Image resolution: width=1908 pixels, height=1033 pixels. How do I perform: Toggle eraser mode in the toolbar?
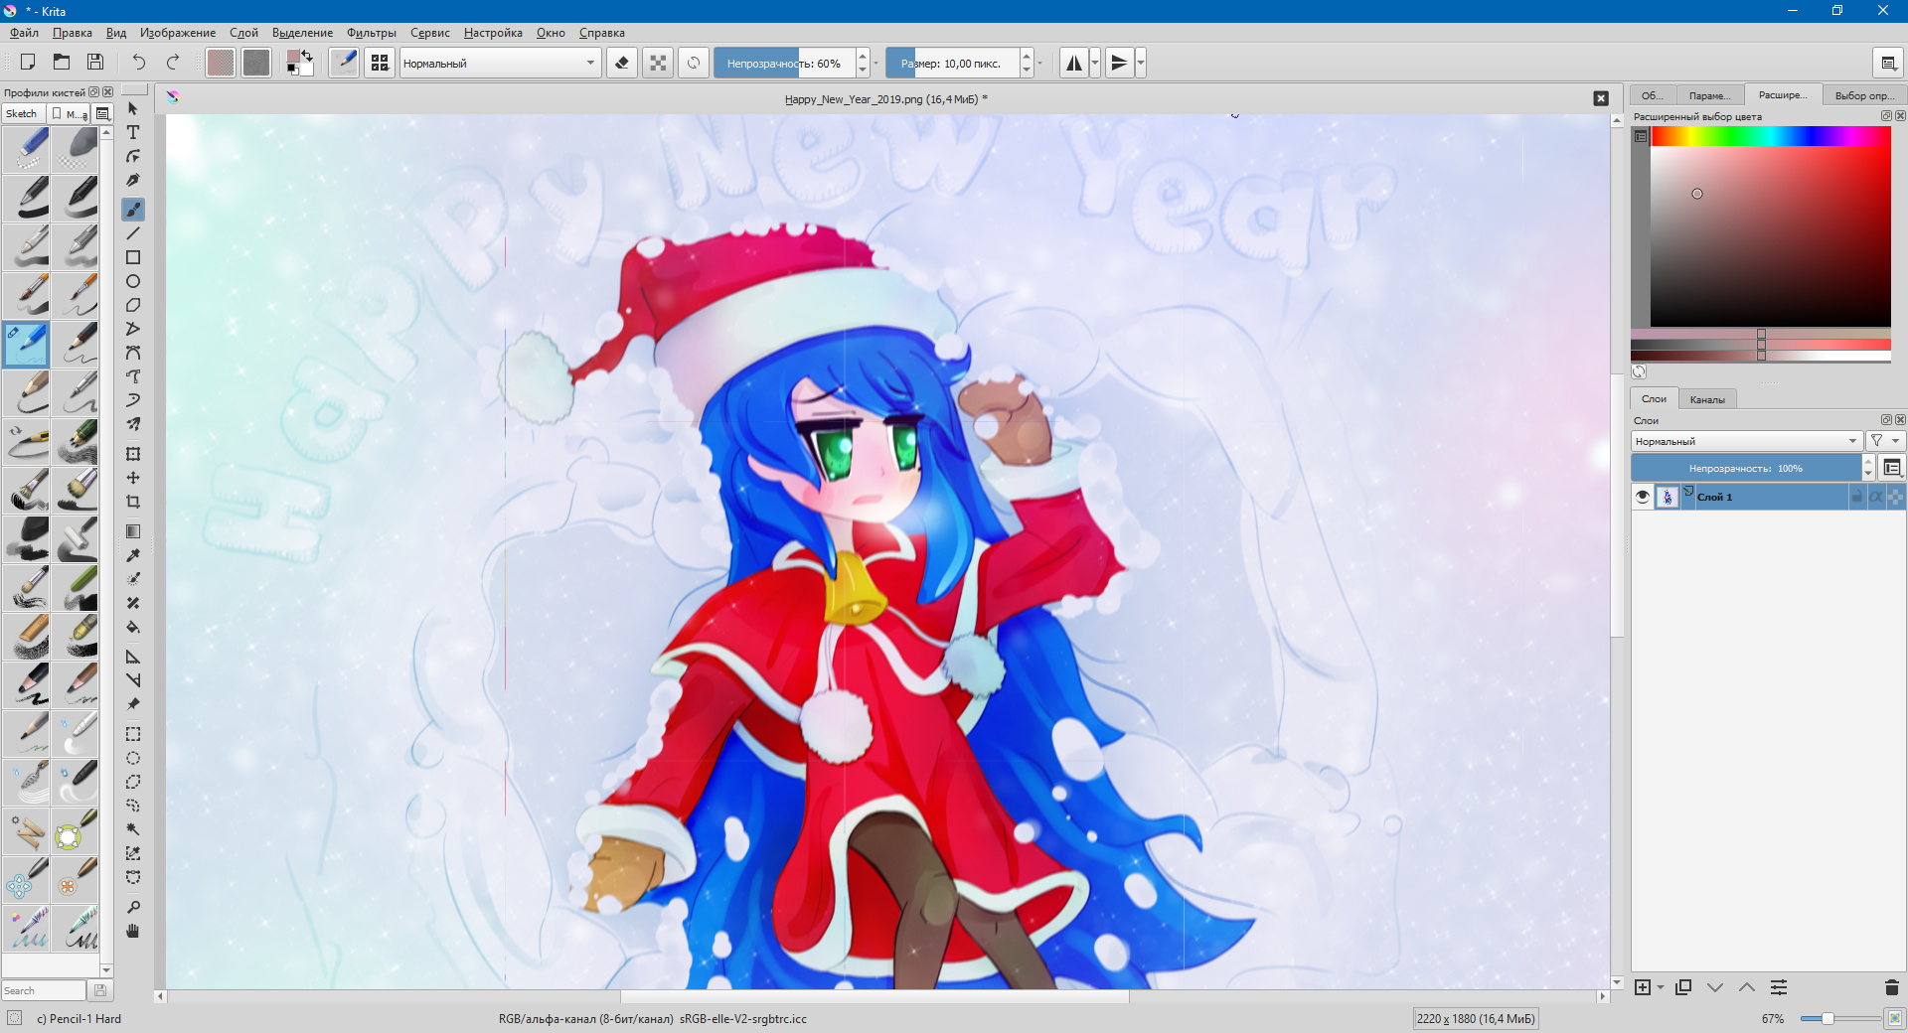[x=622, y=63]
